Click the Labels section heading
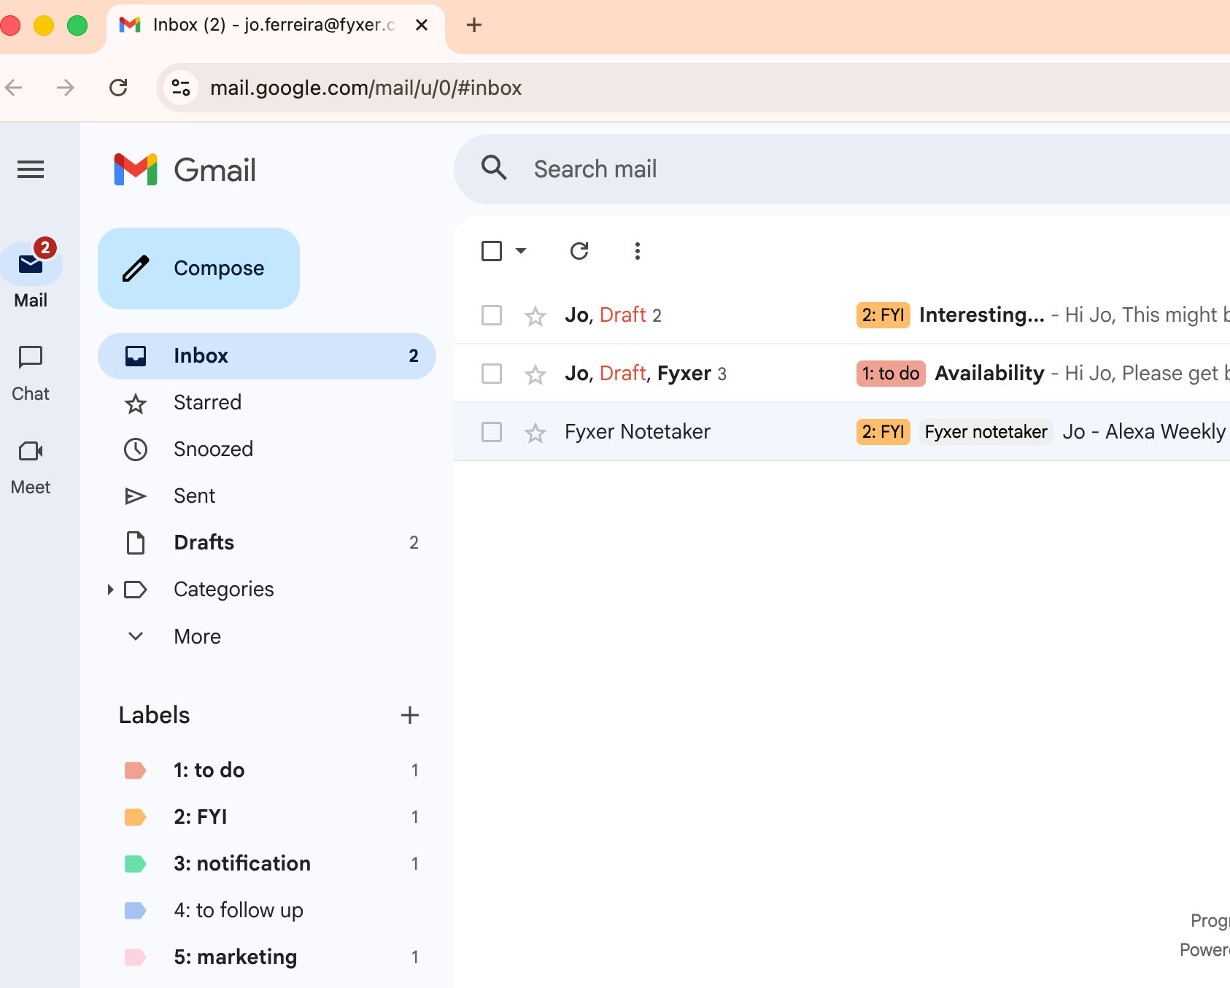 pos(155,715)
